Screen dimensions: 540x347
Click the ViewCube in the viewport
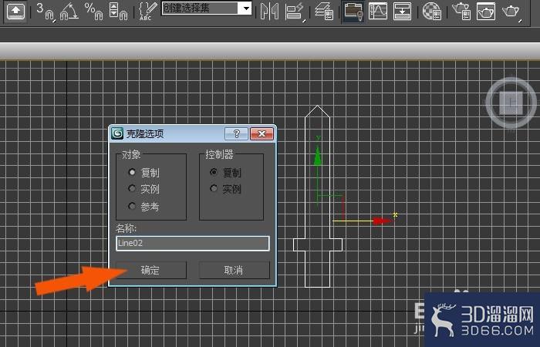(x=511, y=103)
